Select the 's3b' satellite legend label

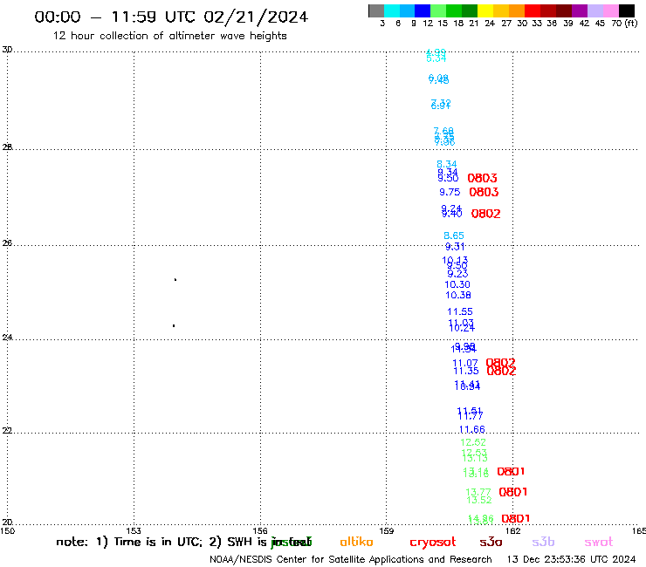click(543, 543)
